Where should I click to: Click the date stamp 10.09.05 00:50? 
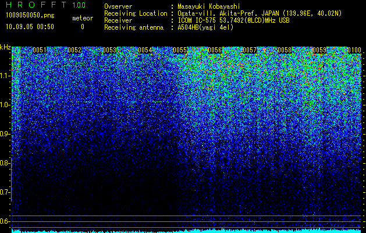(30, 27)
